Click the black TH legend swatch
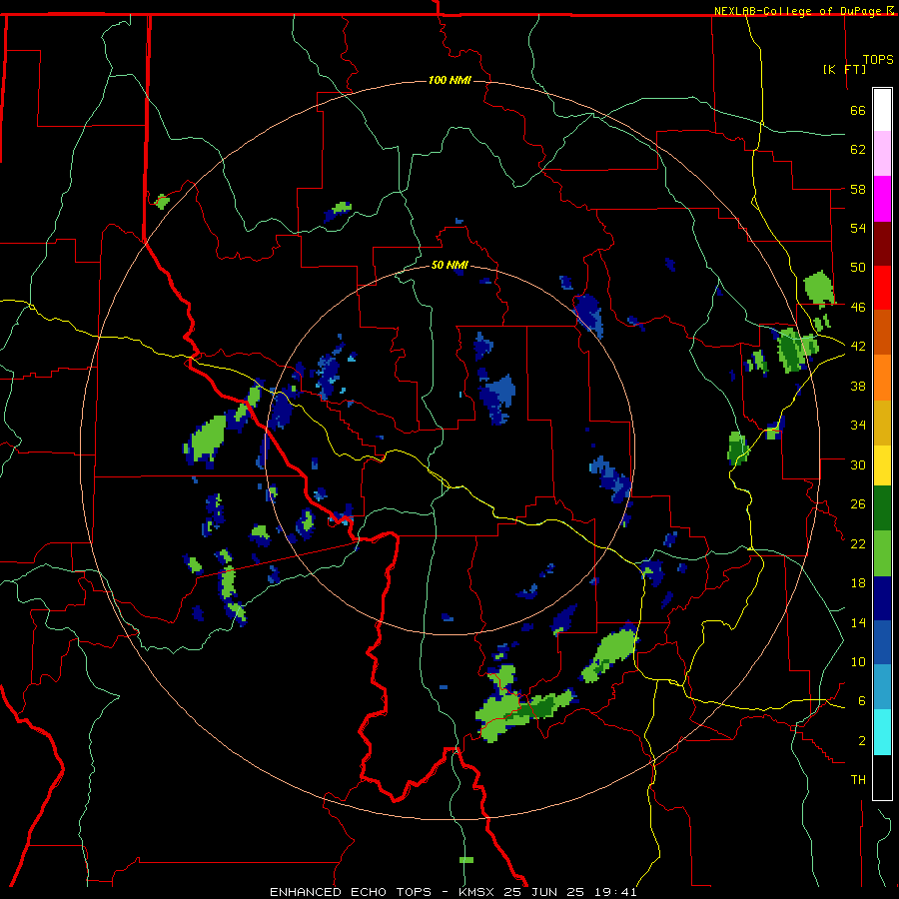 coord(882,777)
